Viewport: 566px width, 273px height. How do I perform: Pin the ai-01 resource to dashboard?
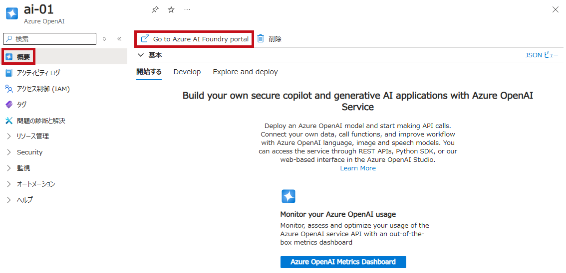point(155,10)
